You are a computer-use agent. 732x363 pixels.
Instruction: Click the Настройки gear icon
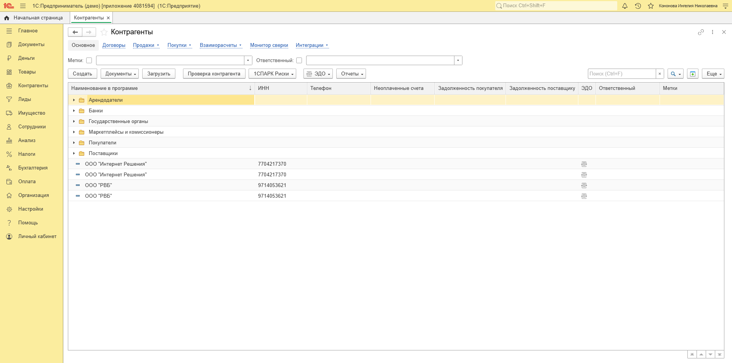coord(9,209)
